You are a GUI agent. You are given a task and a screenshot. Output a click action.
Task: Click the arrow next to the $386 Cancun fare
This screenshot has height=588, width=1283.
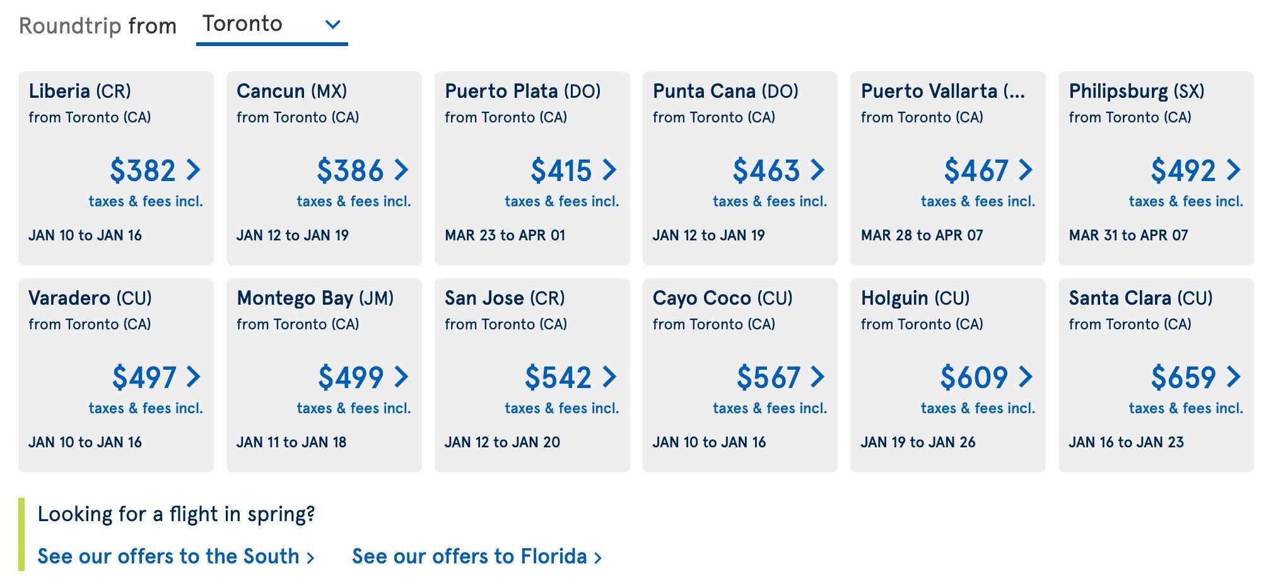point(402,170)
